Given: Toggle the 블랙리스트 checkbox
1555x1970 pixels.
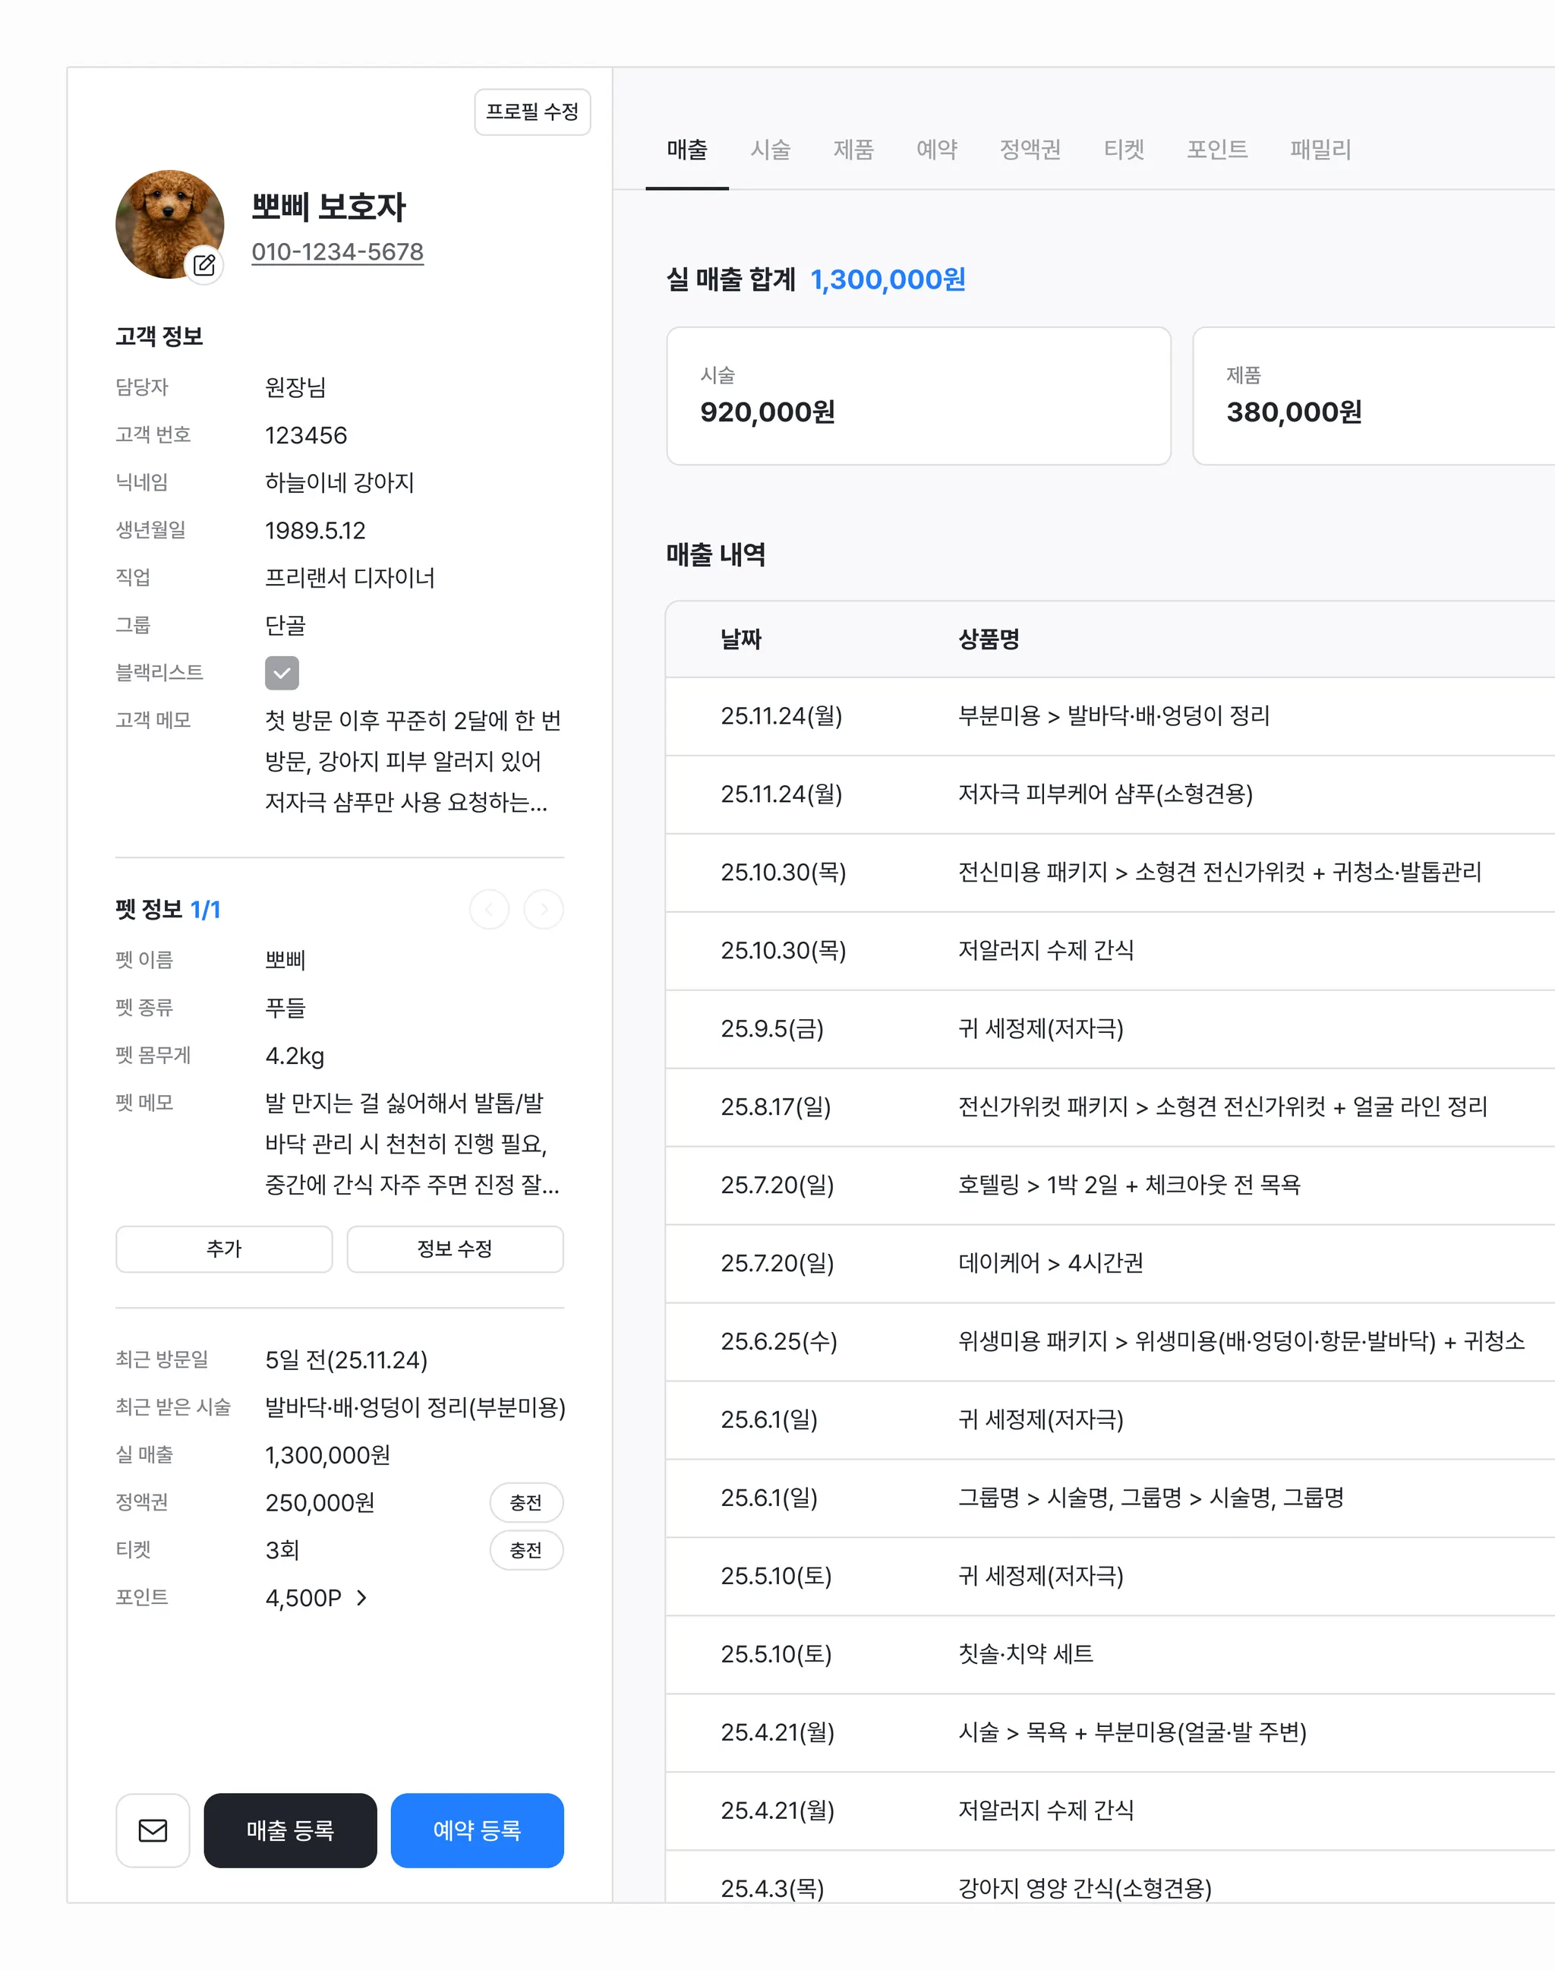Looking at the screenshot, I should coord(282,673).
